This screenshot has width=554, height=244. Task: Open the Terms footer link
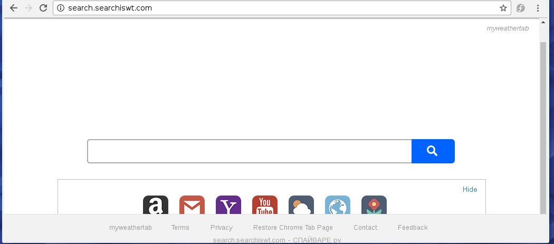pyautogui.click(x=180, y=228)
